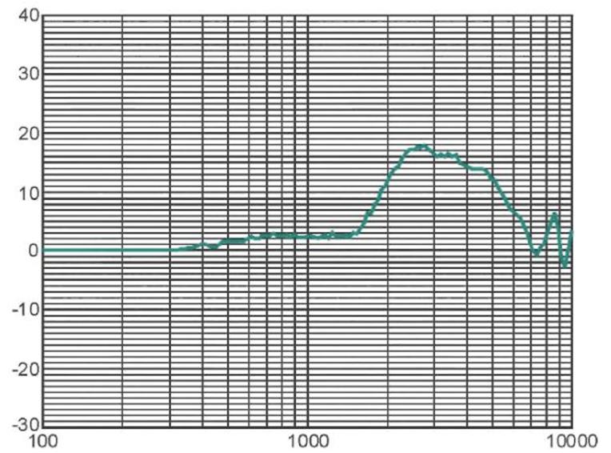The width and height of the screenshot is (611, 453).
Task: Click the 100 label on the frequency axis
Action: point(42,442)
